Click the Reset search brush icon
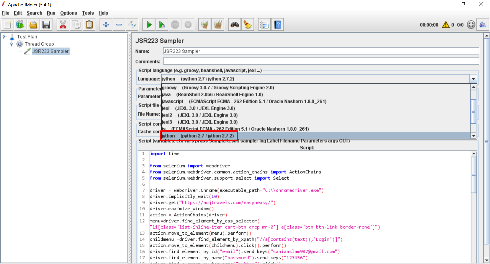This screenshot has width=490, height=264. click(248, 25)
